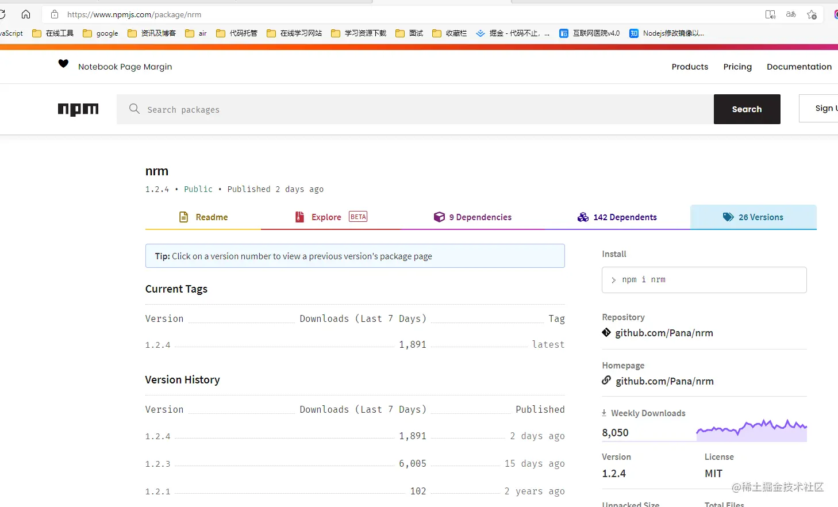The width and height of the screenshot is (838, 507).
Task: Open the 掘金 bookmark
Action: tap(513, 33)
